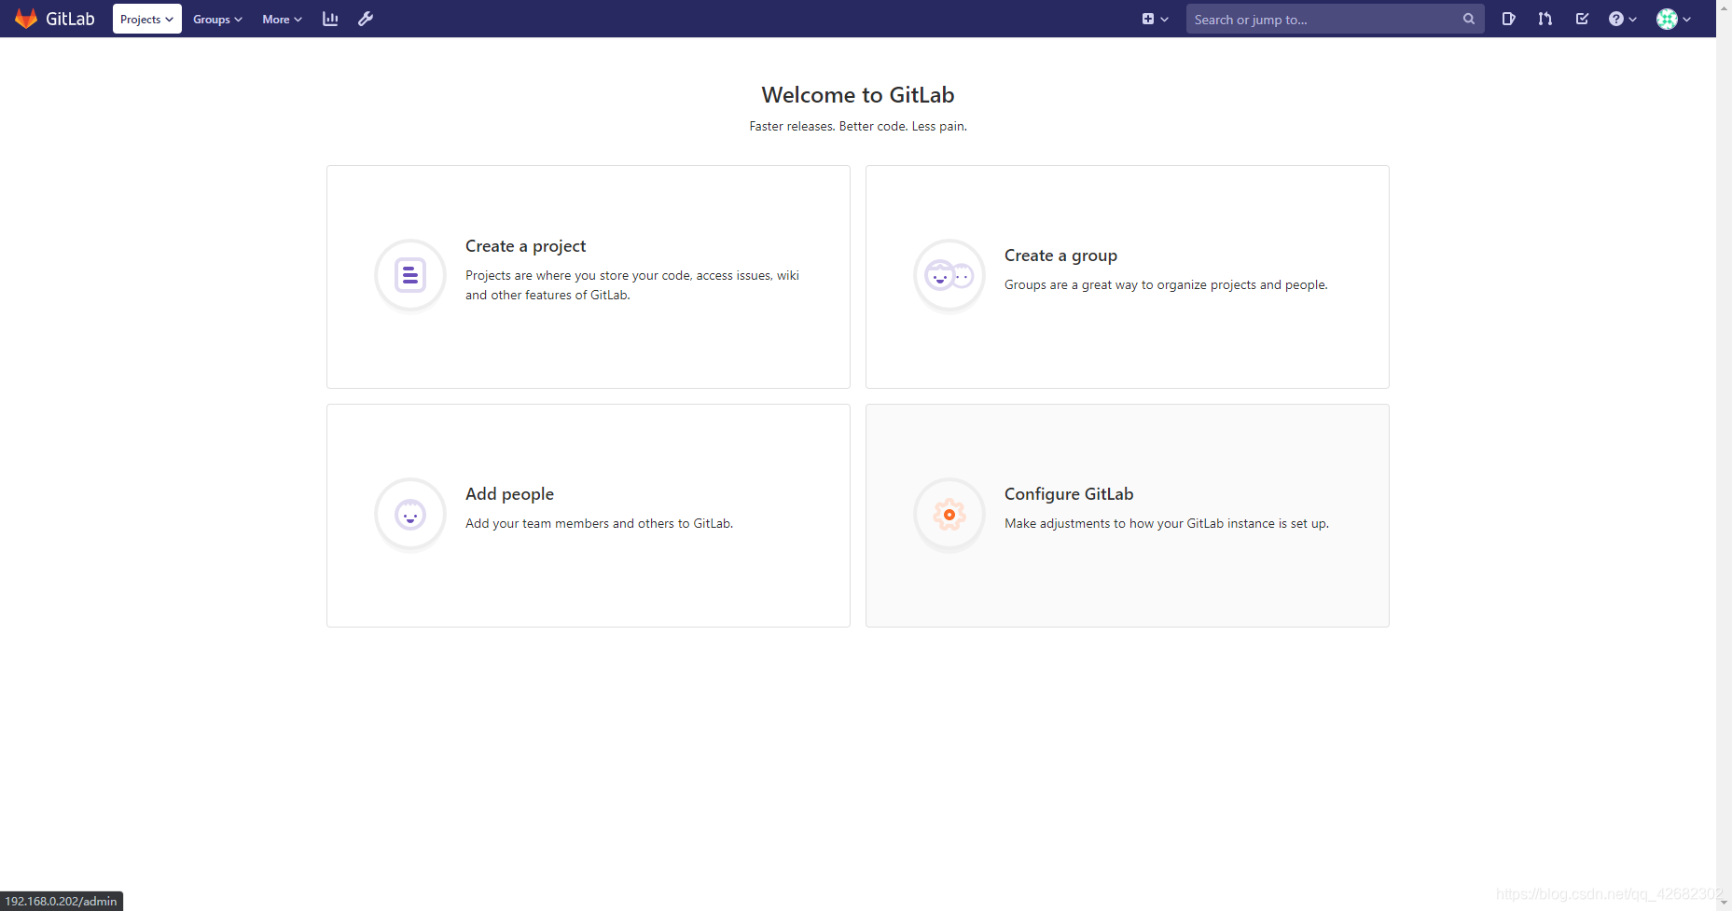Click the Add people heading
The image size is (1732, 911).
[x=509, y=494]
